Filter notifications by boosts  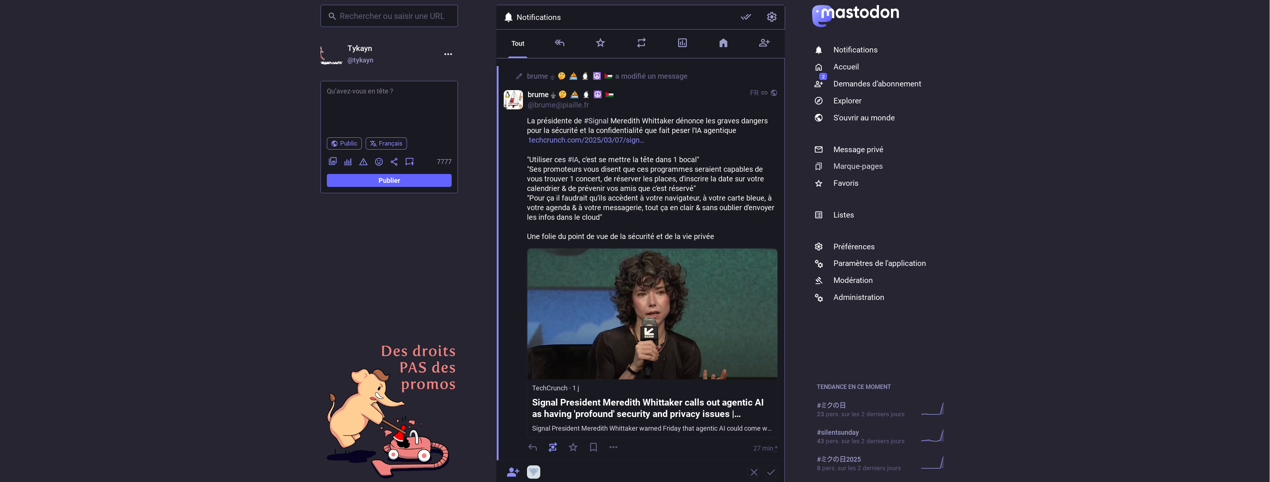click(641, 43)
